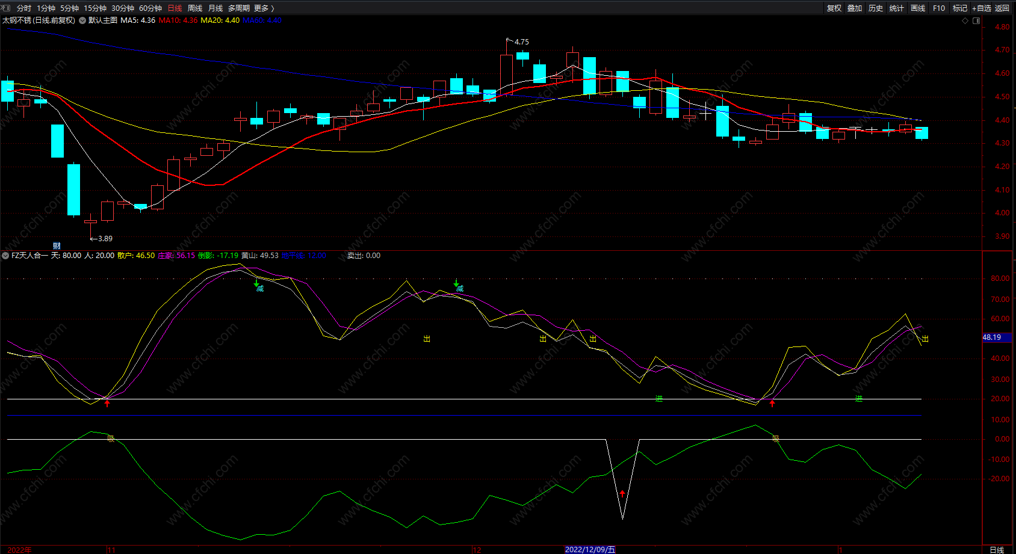Click the 2022/12/09 date marker on timeline
This screenshot has width=1016, height=554.
point(590,549)
